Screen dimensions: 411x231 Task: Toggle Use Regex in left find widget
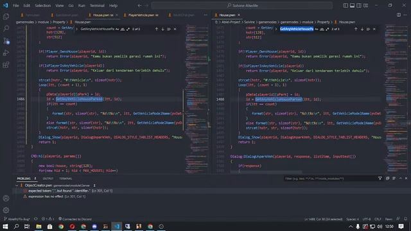(128, 29)
